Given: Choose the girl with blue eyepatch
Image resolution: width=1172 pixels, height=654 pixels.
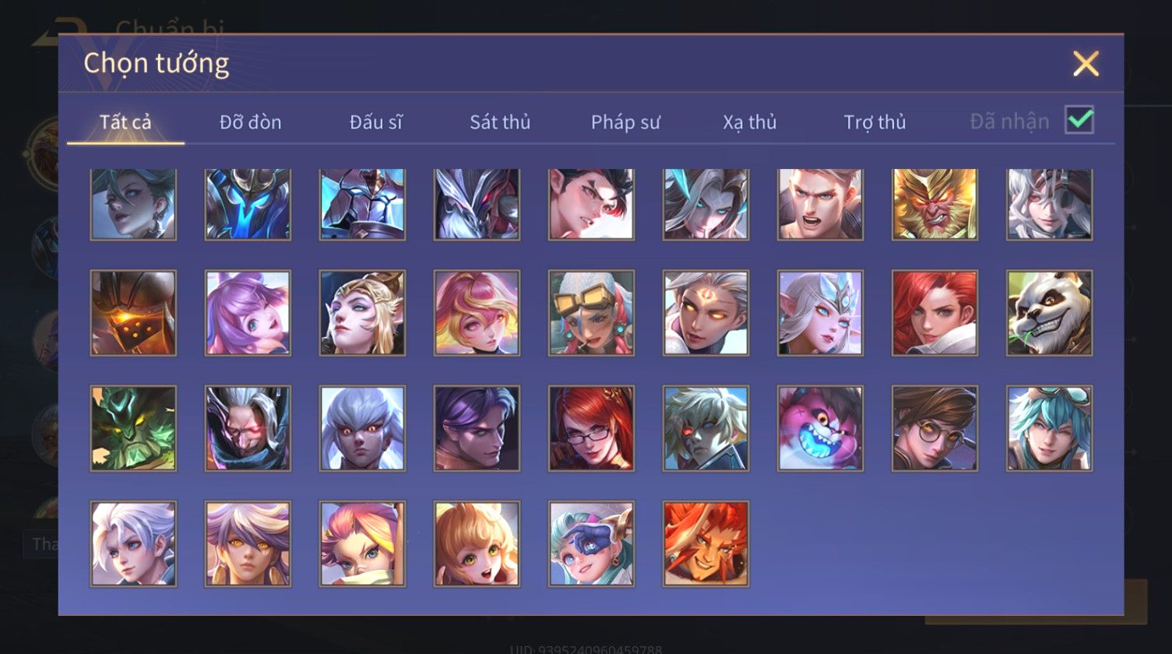Looking at the screenshot, I should pos(591,543).
